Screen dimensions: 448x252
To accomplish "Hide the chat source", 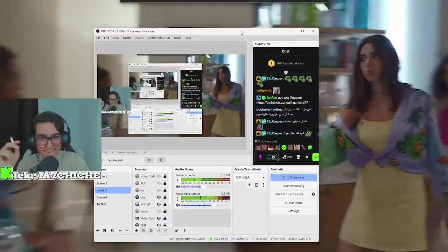I will (x=159, y=197).
